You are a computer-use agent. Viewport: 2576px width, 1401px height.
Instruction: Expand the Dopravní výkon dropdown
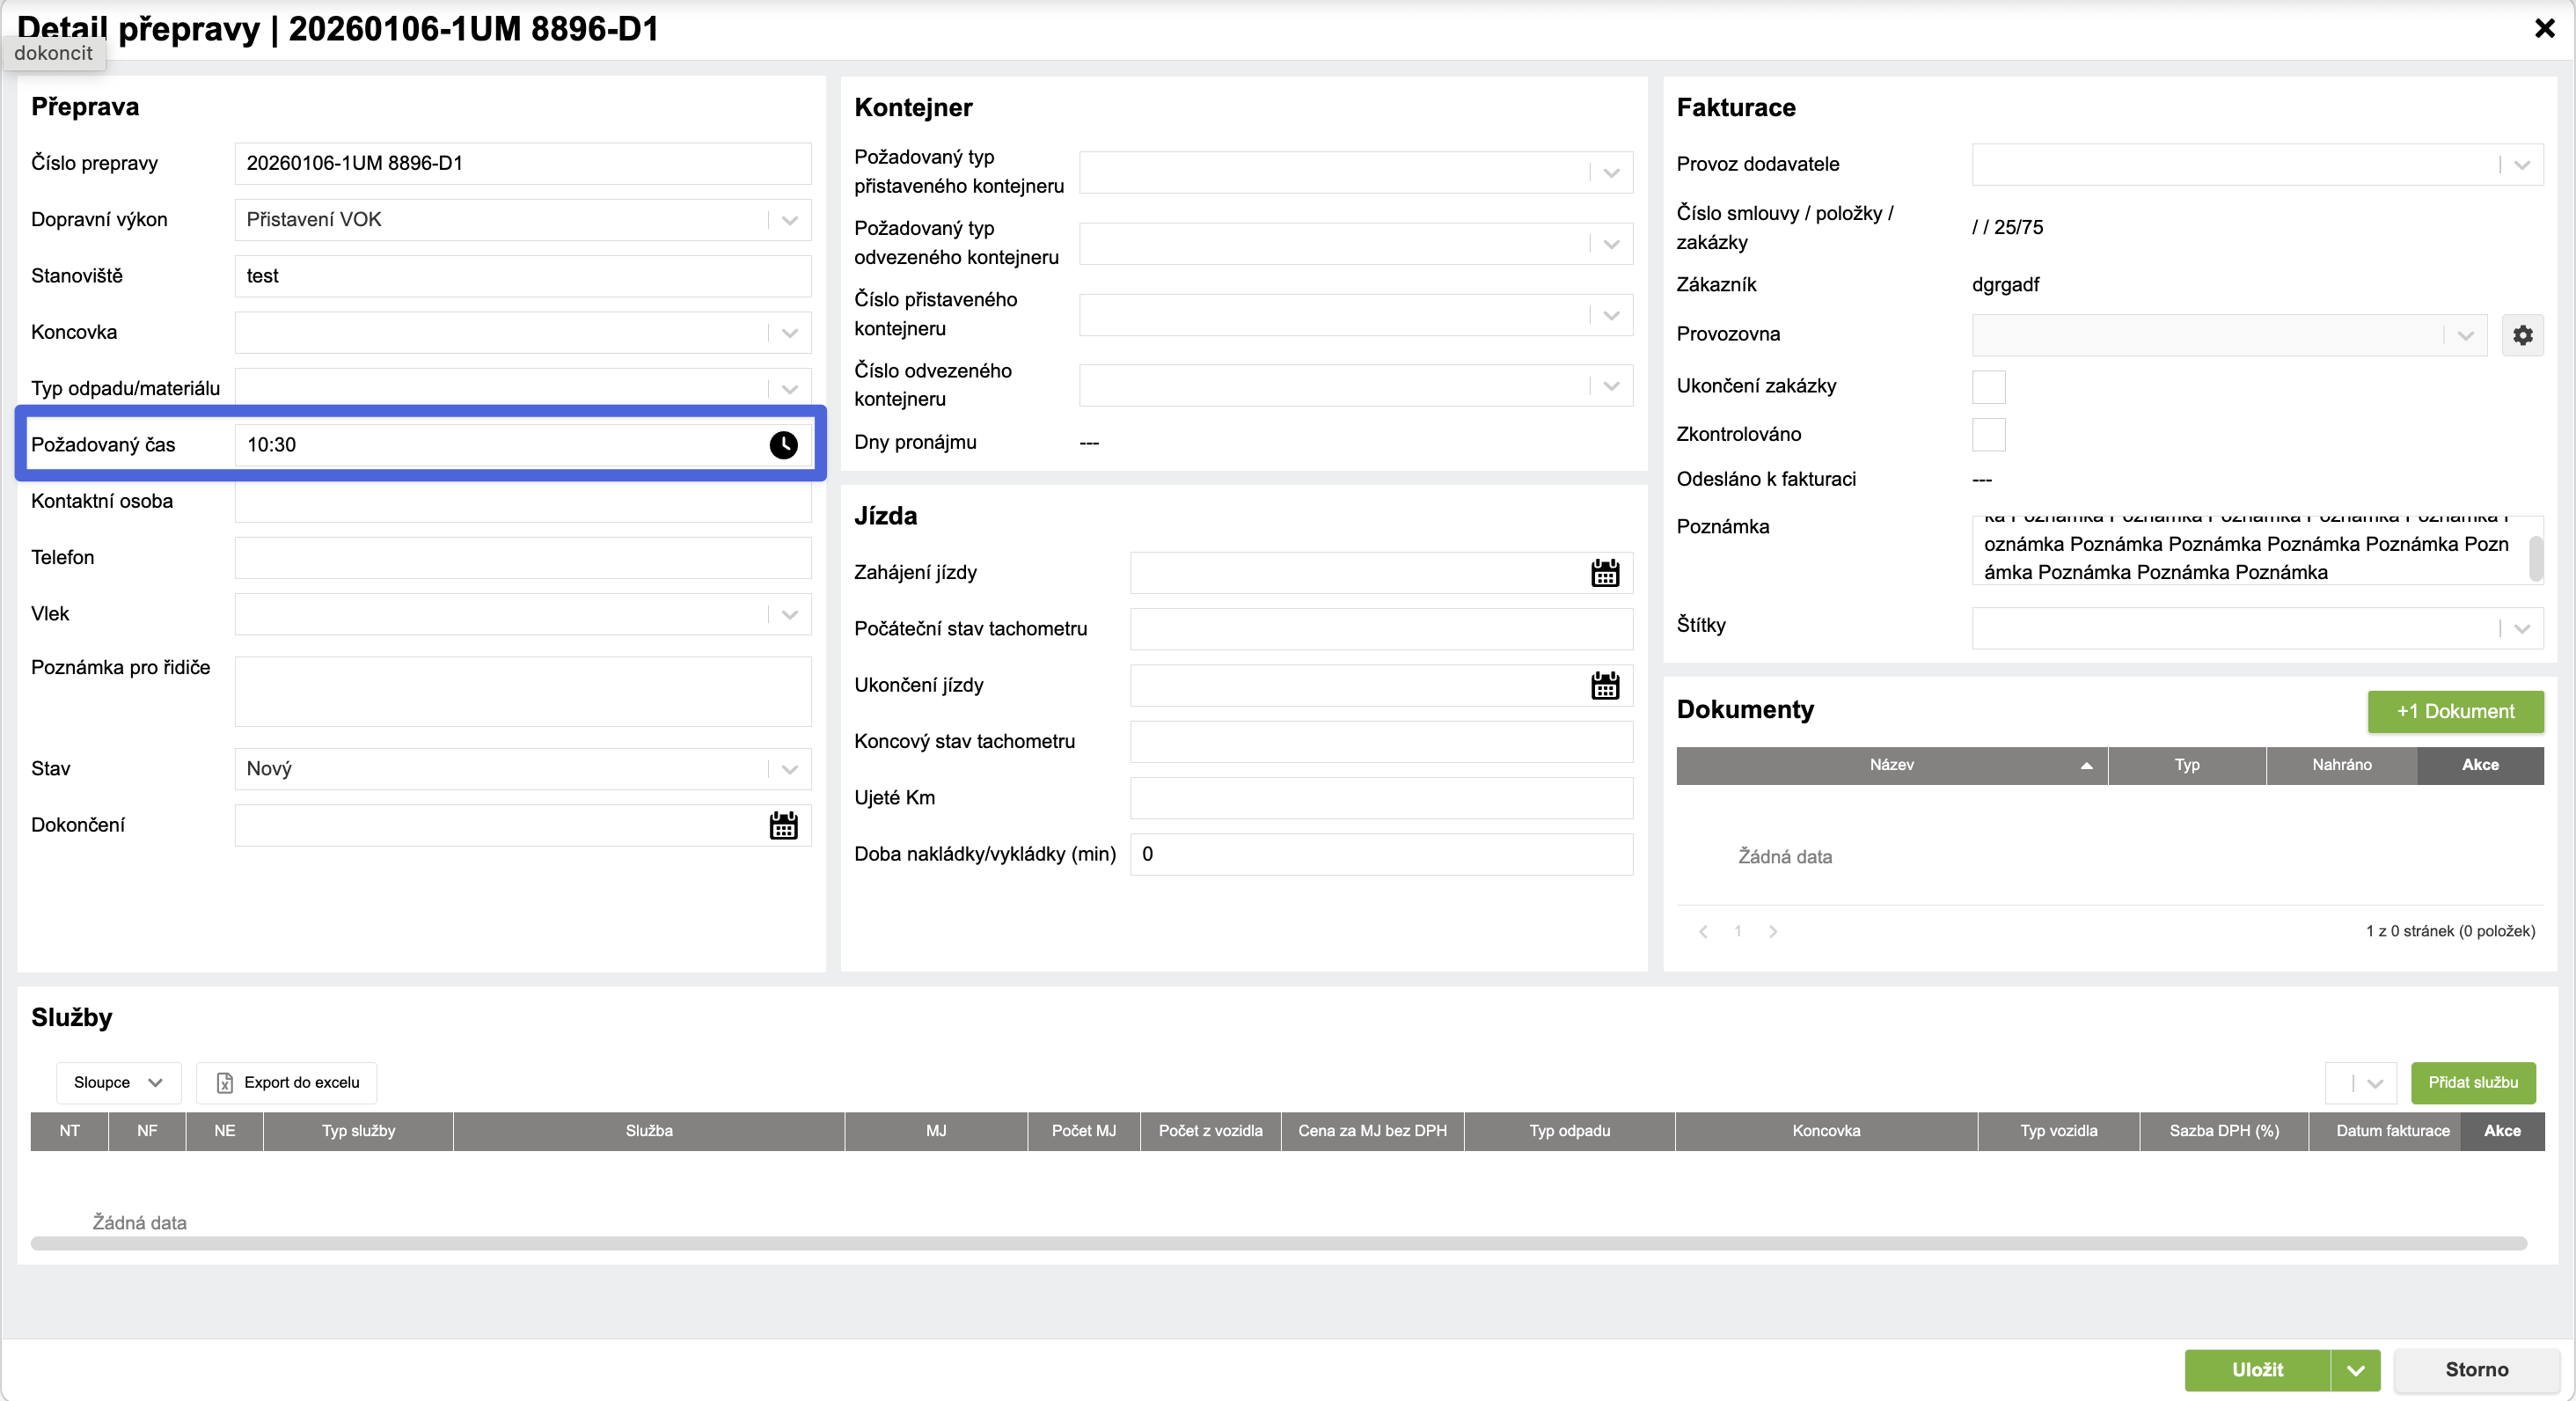(790, 220)
